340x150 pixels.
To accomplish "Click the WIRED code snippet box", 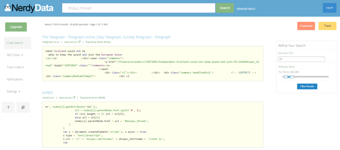I will click(x=153, y=125).
